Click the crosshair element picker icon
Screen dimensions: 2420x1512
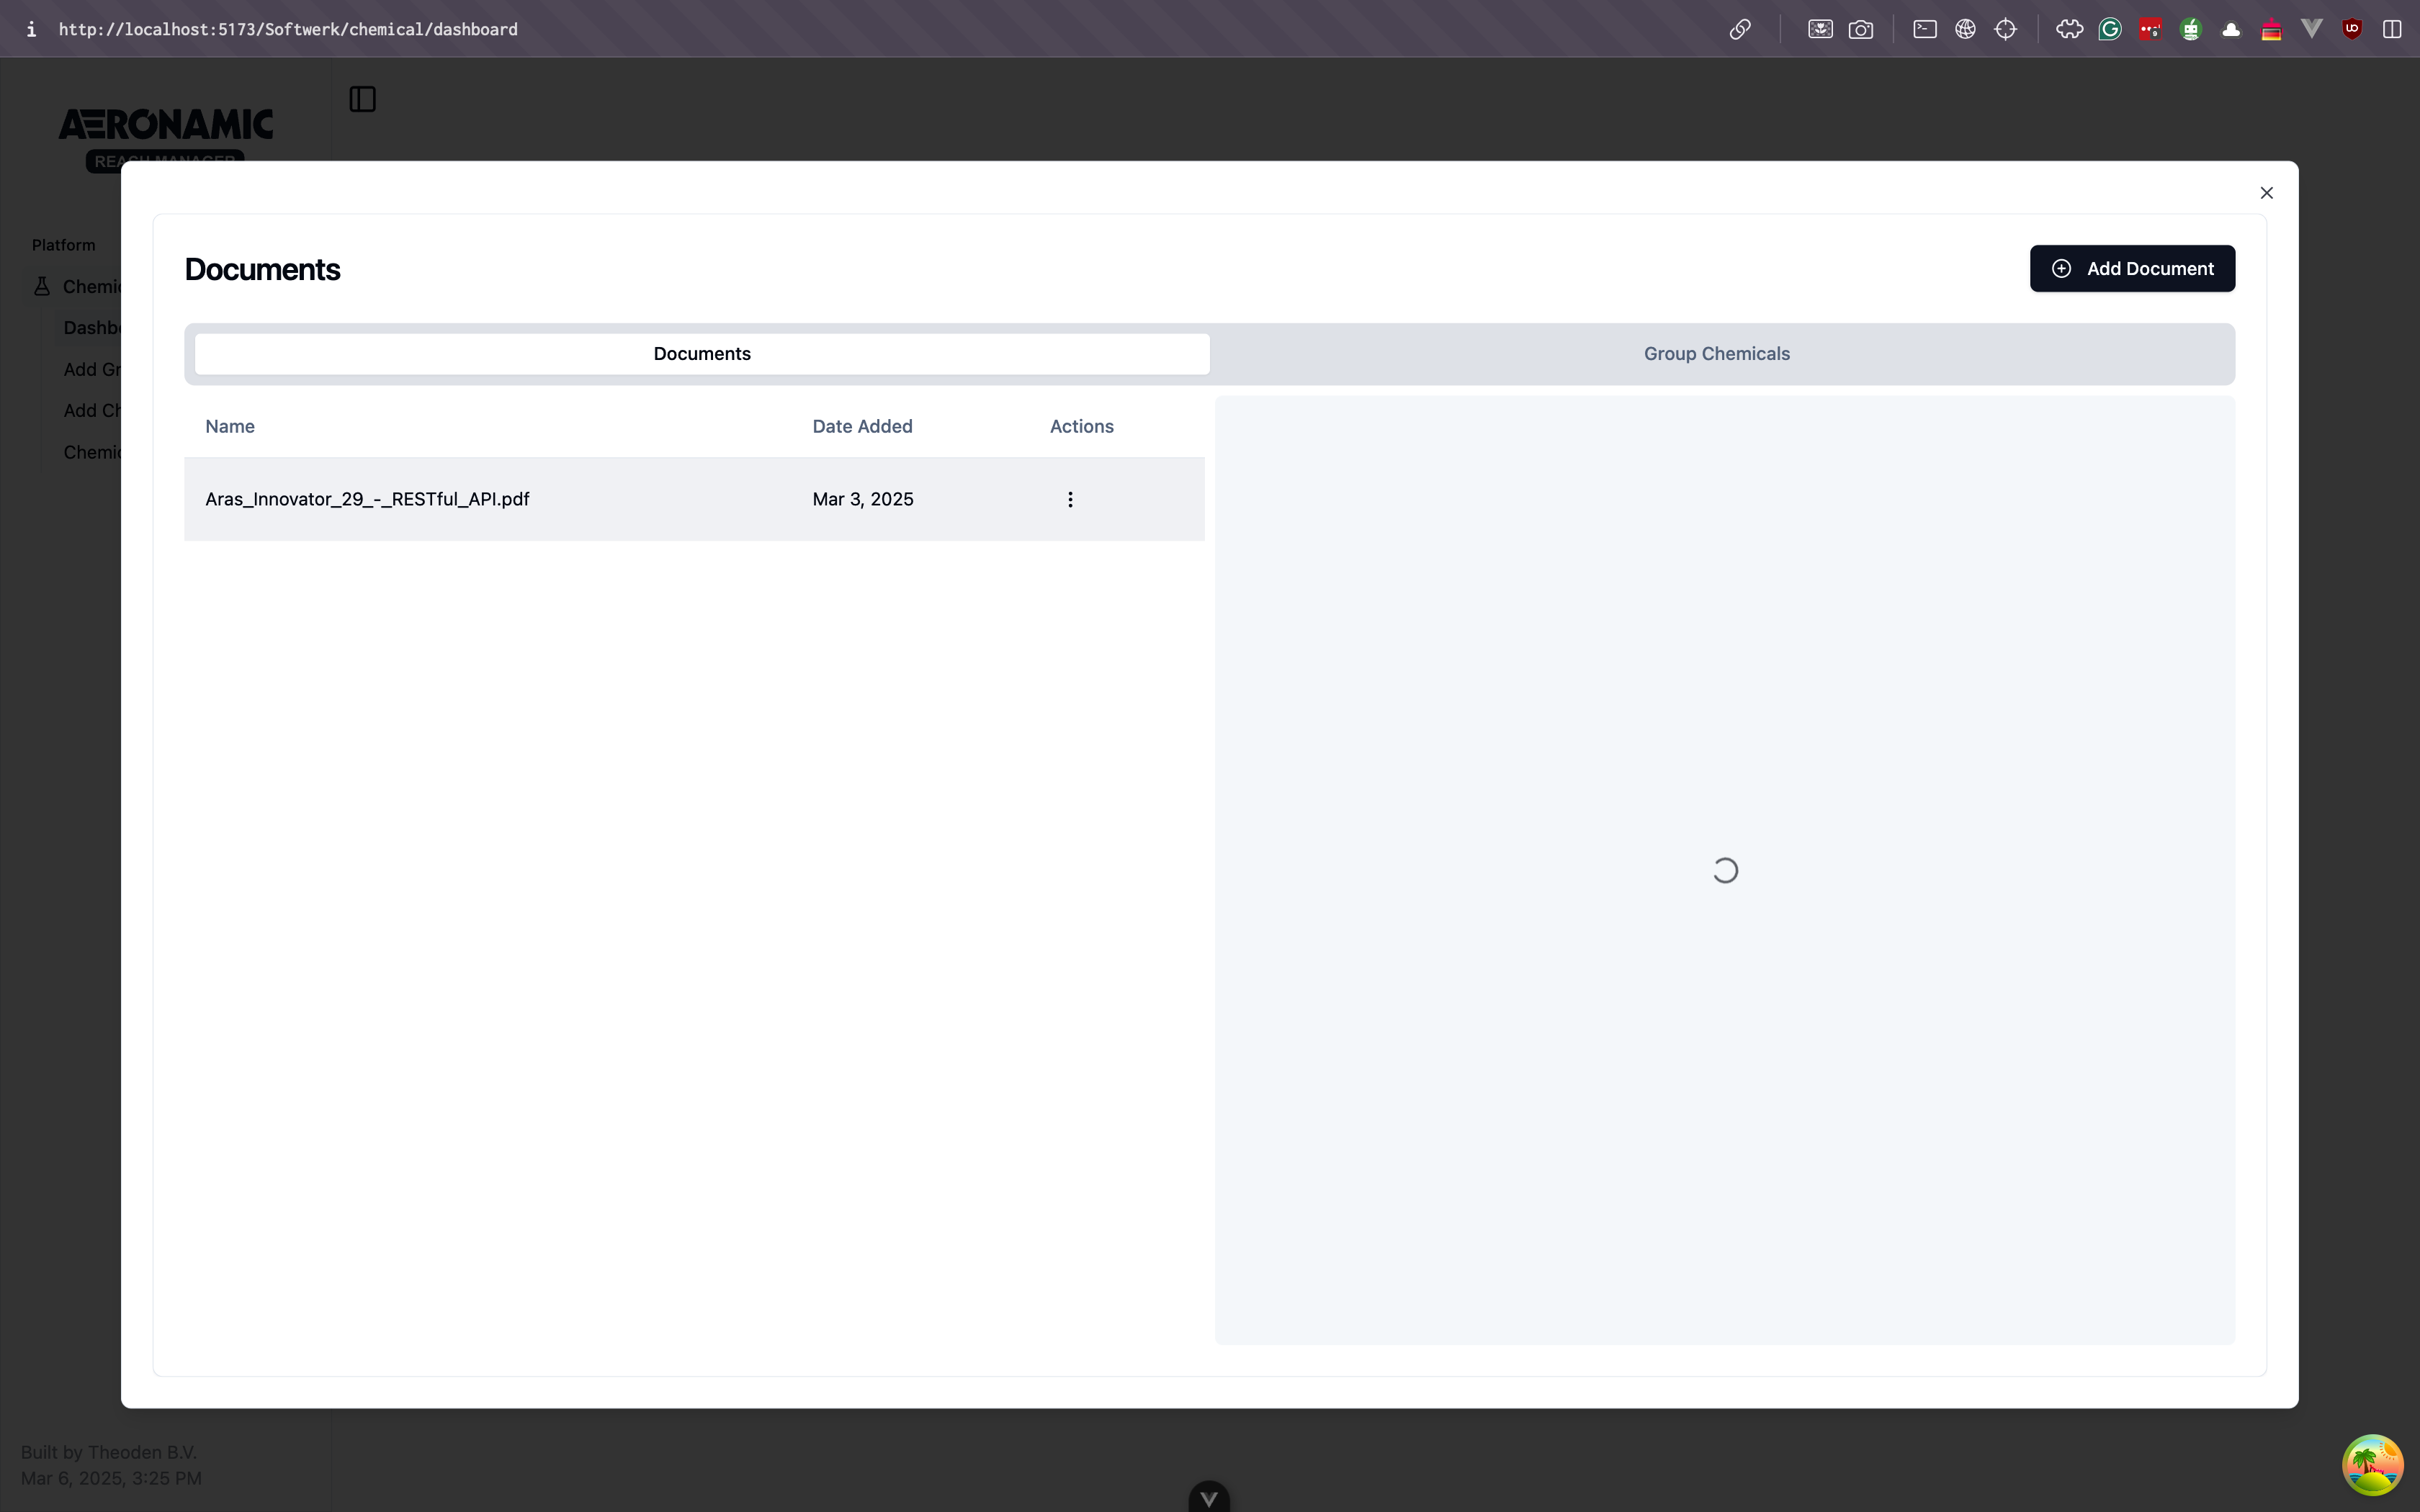click(2005, 29)
